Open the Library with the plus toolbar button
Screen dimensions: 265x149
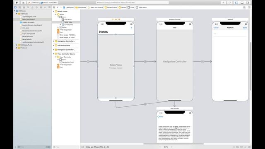click(x=224, y=3)
